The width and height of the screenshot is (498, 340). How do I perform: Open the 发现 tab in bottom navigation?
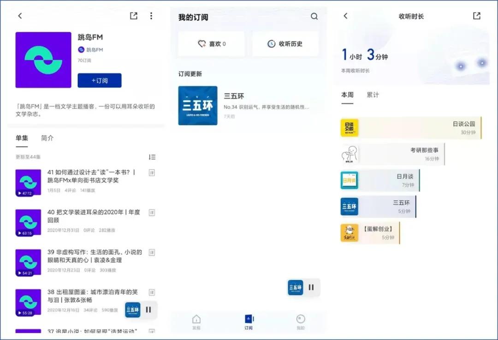coord(196,321)
